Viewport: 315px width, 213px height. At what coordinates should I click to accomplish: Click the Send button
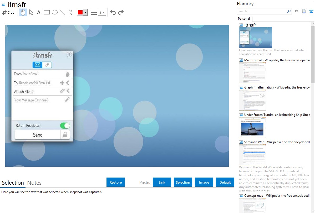tap(38, 135)
